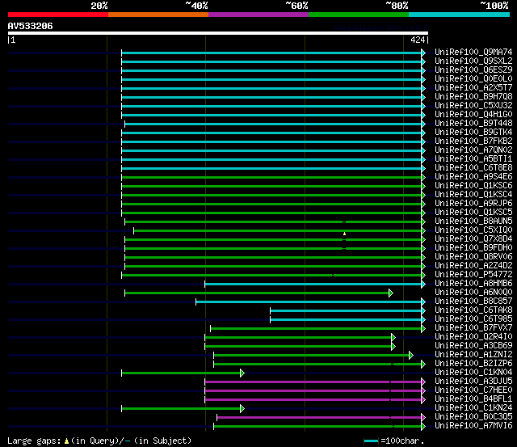Open the UniRef100_C6TAK8 entry
Viewport: 517px width, 447px height.
point(473,310)
